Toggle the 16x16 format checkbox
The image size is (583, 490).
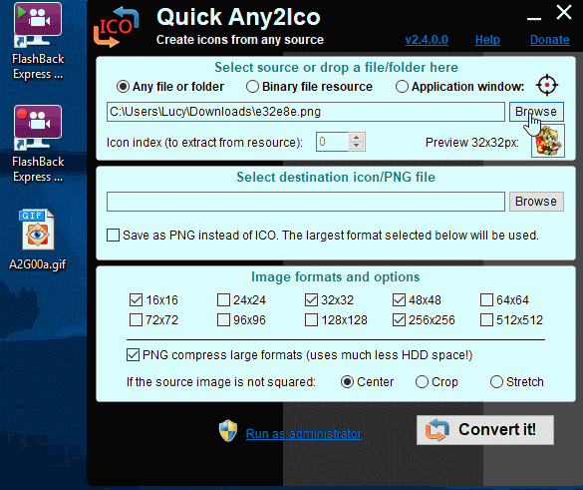[137, 299]
